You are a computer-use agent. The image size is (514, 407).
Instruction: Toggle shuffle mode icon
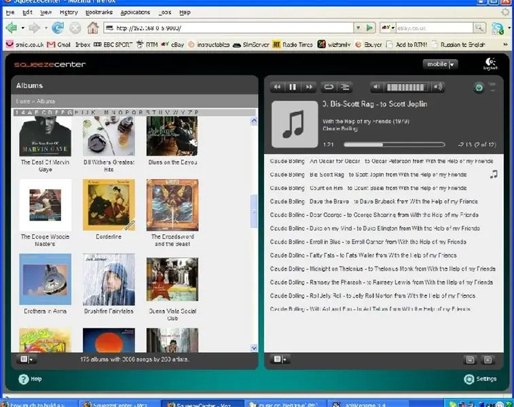click(x=344, y=87)
